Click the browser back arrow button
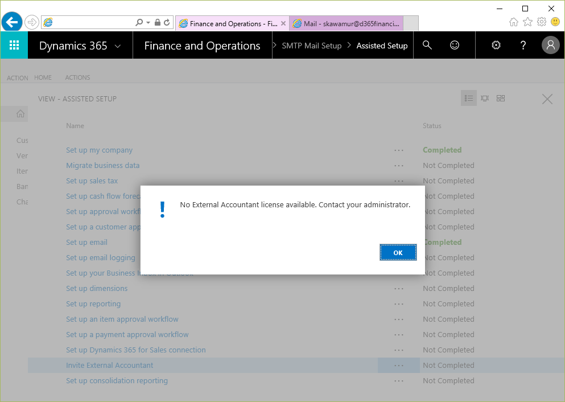Viewport: 565px width, 402px height. pos(11,23)
